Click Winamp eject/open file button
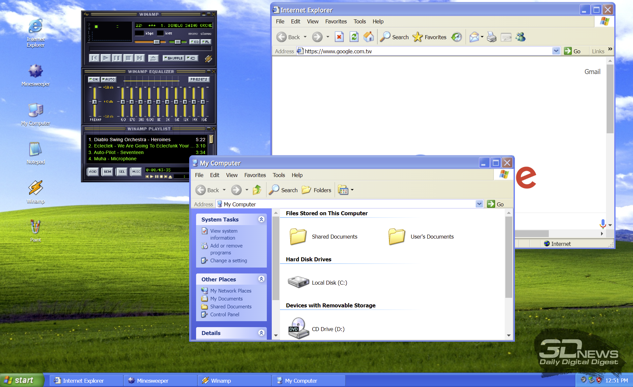 click(153, 58)
